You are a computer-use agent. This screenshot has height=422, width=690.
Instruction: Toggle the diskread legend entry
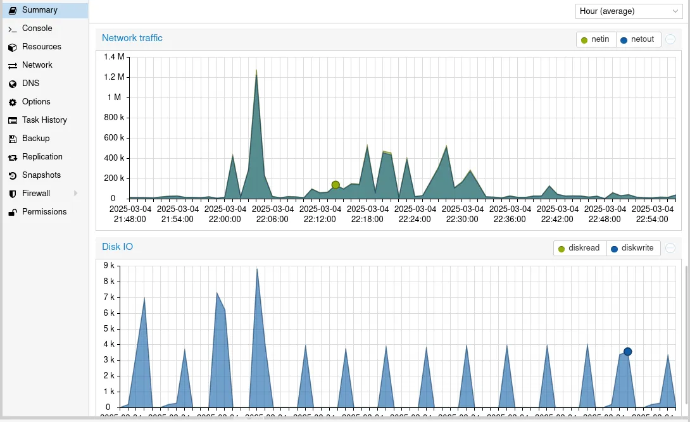tap(579, 248)
